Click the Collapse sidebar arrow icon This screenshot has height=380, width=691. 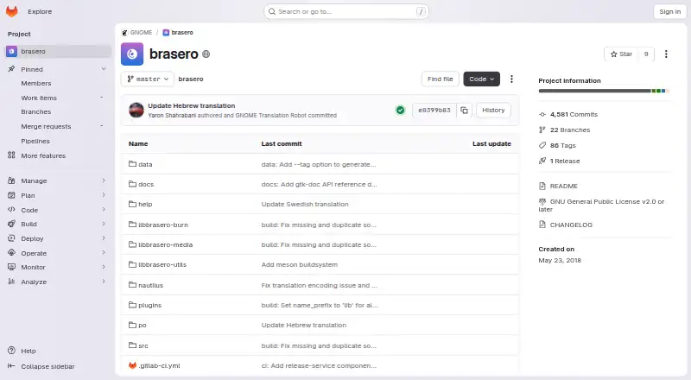tap(11, 366)
